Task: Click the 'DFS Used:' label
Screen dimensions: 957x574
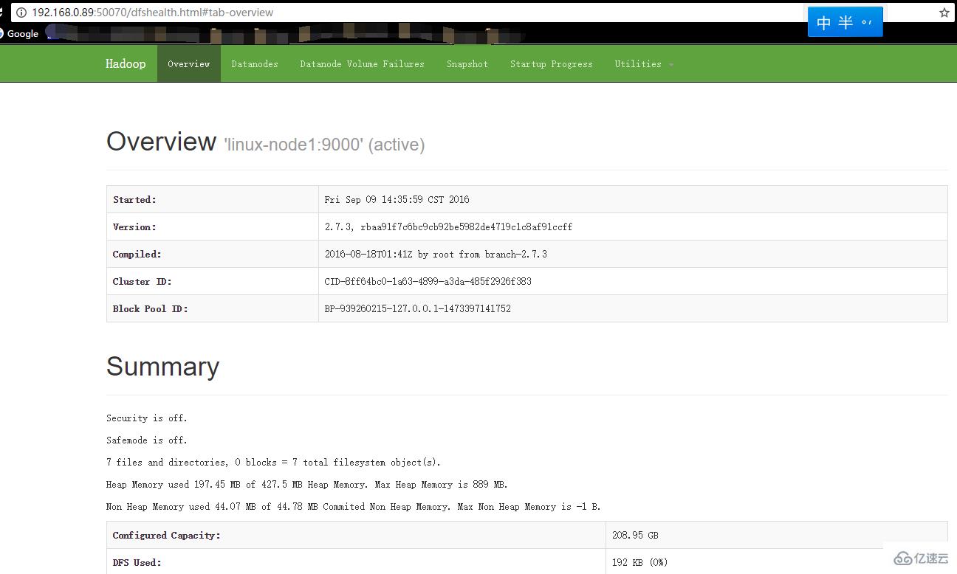Action: click(x=137, y=562)
